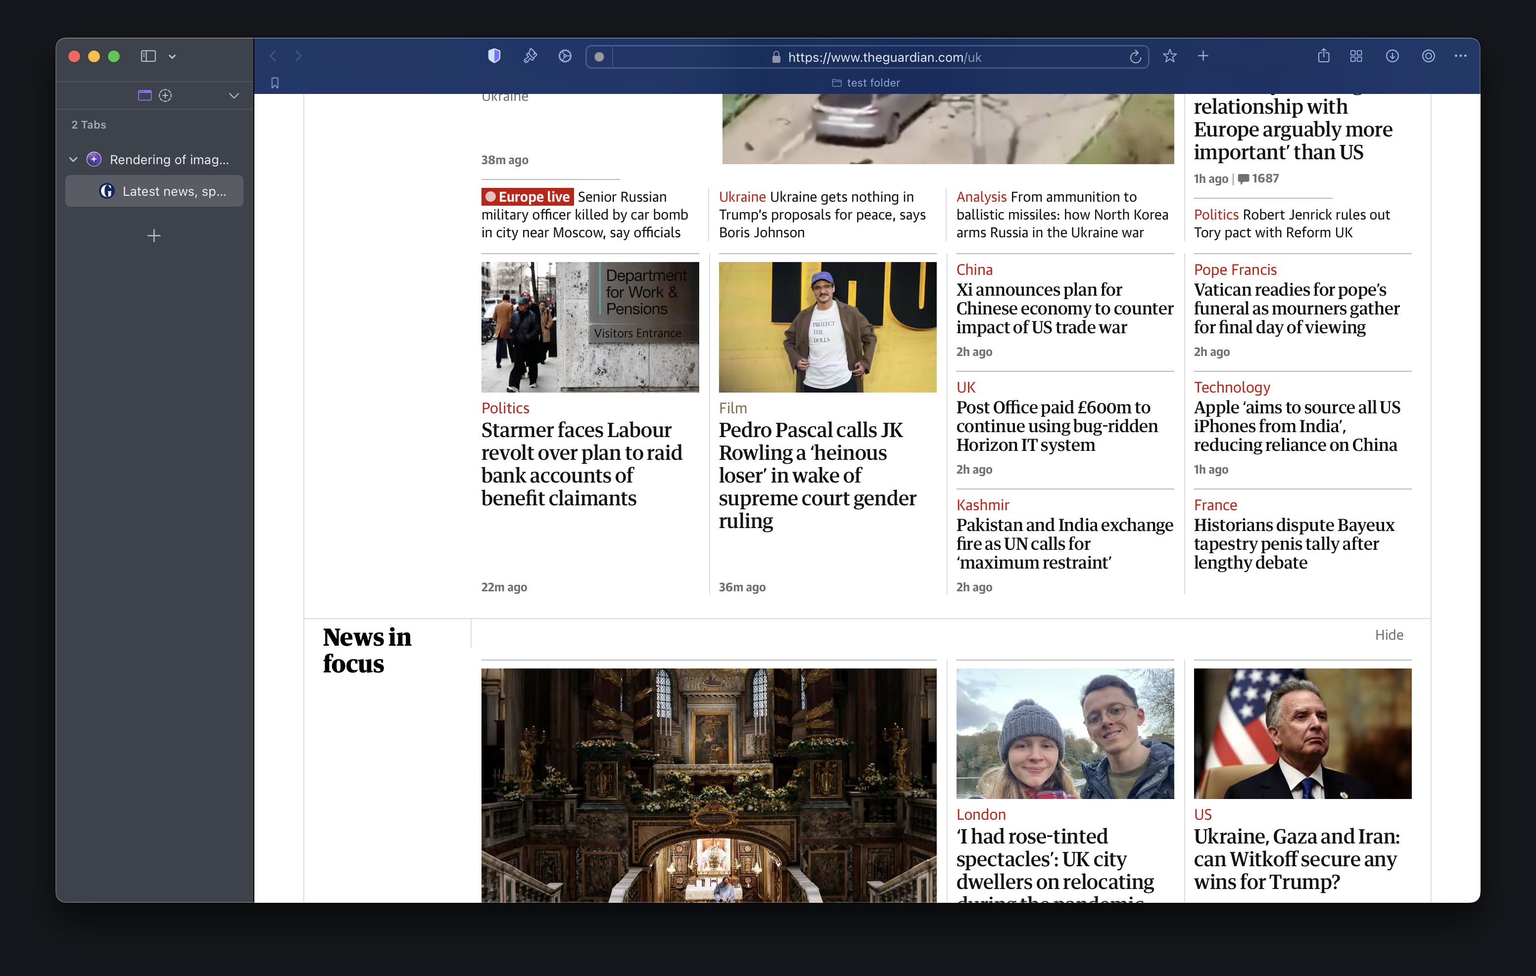Open the Pedro Pascal JK Rowling article
1536x976 pixels.
click(816, 474)
